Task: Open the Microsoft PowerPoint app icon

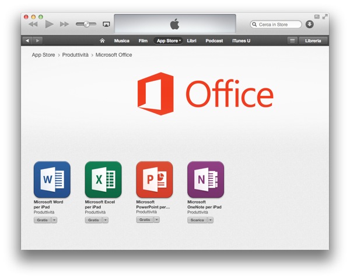Action: click(x=155, y=180)
